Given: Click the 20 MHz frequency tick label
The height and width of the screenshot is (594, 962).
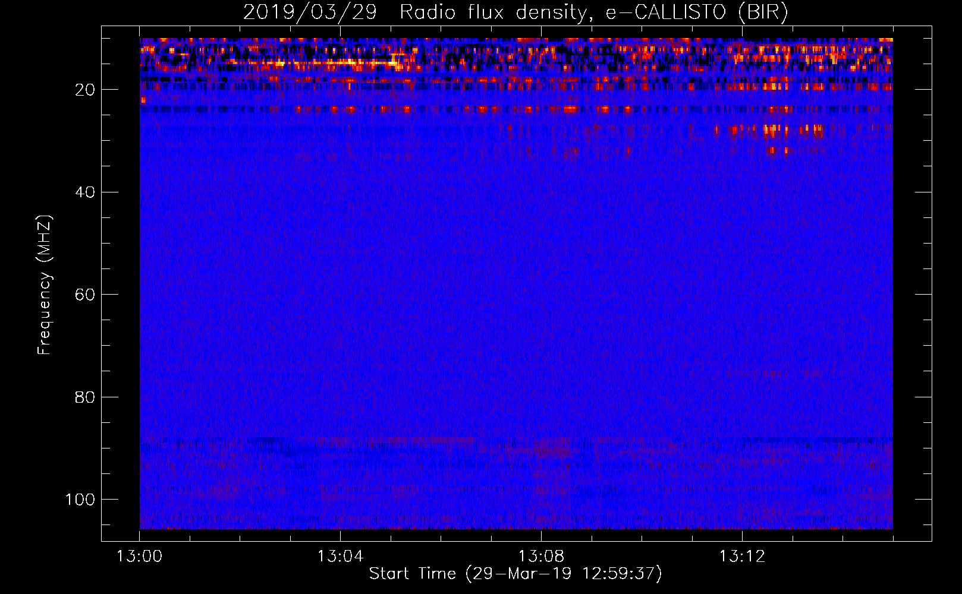Looking at the screenshot, I should pos(85,90).
